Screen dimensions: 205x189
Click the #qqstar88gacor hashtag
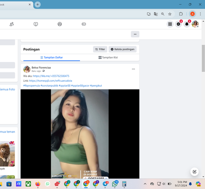tap(80, 86)
